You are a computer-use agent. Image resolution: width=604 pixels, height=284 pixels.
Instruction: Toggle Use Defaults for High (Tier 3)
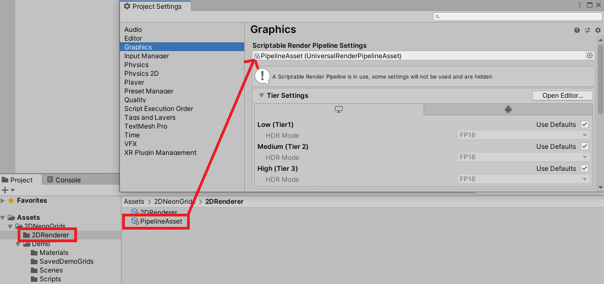[585, 169]
